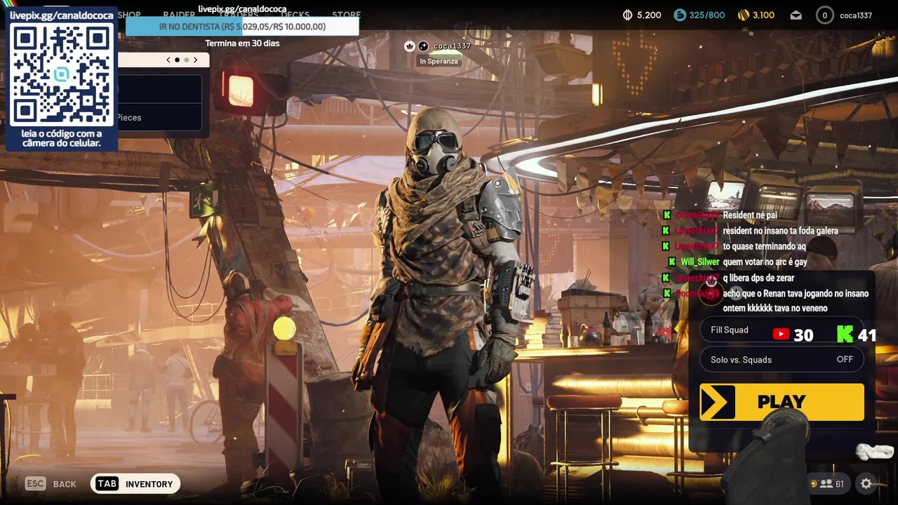The height and width of the screenshot is (505, 898).
Task: Click the 3,100 tokens value
Action: coord(764,15)
